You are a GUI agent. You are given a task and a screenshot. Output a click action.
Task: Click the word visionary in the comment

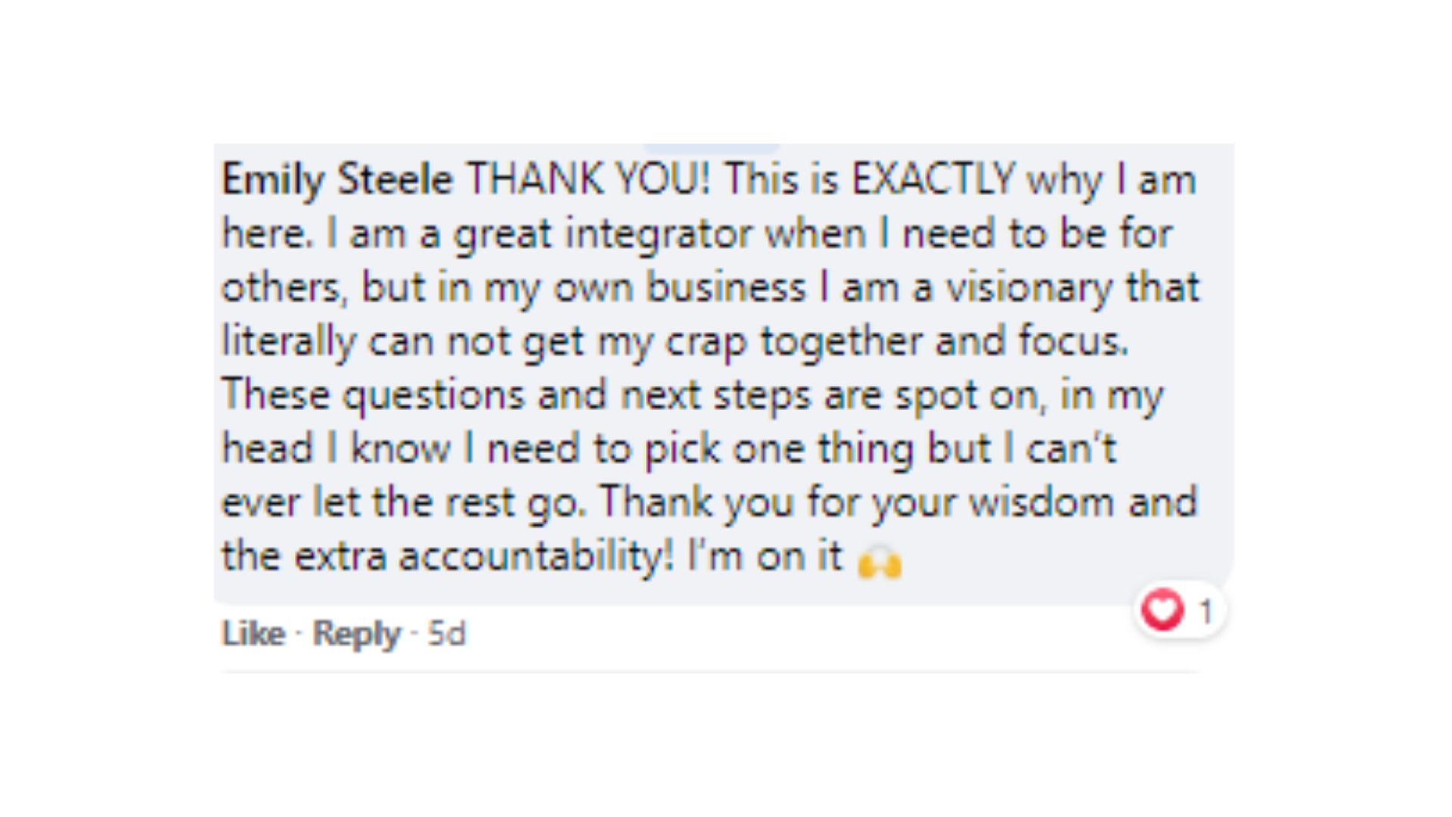pyautogui.click(x=1029, y=288)
